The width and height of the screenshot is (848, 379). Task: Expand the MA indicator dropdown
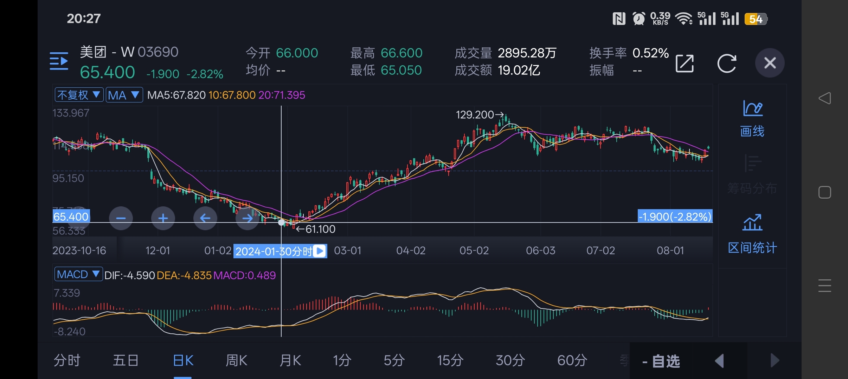click(x=124, y=95)
